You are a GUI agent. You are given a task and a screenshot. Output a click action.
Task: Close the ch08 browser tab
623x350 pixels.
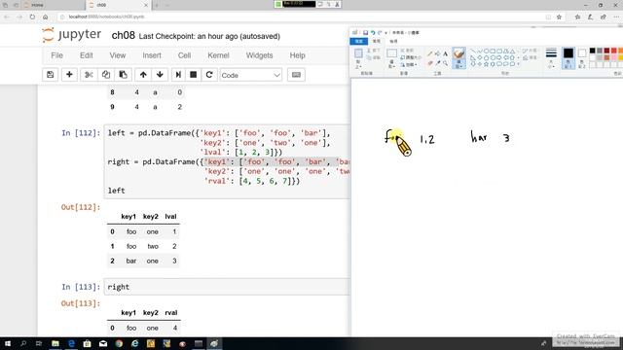coord(146,5)
